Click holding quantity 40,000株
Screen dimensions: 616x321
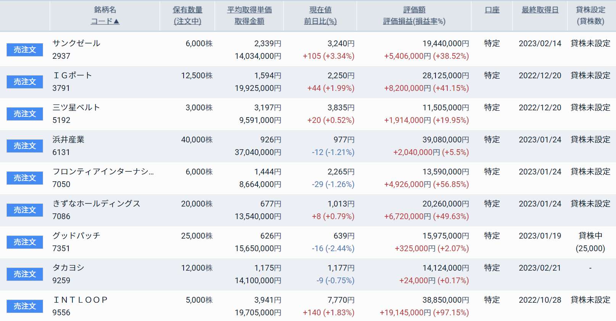pos(197,140)
